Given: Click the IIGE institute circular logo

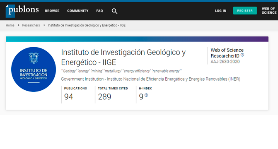Looking at the screenshot, I should pos(34,69).
